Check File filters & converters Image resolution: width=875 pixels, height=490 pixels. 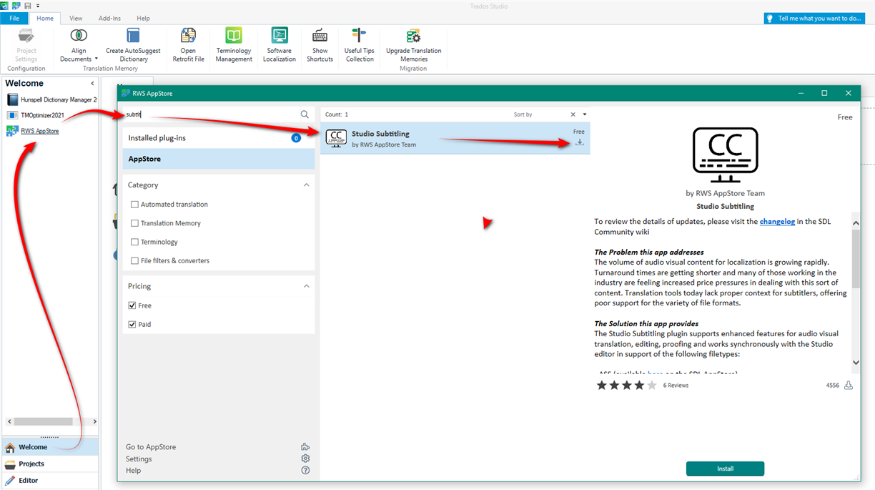(x=134, y=260)
